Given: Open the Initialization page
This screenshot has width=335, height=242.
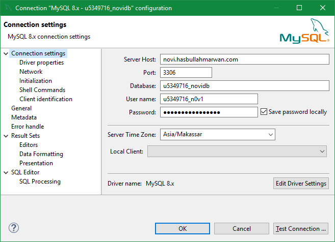Looking at the screenshot, I should point(36,81).
